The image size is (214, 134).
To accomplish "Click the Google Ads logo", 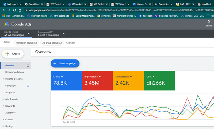I will click(x=18, y=24).
